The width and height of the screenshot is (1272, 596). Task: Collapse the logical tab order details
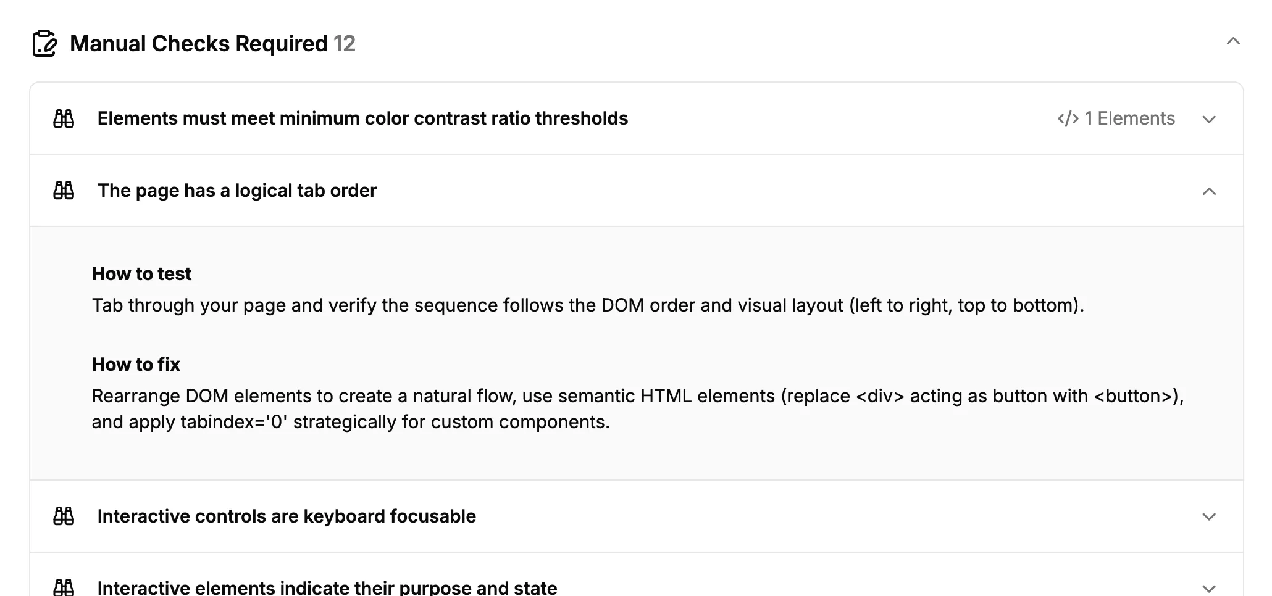1209,191
